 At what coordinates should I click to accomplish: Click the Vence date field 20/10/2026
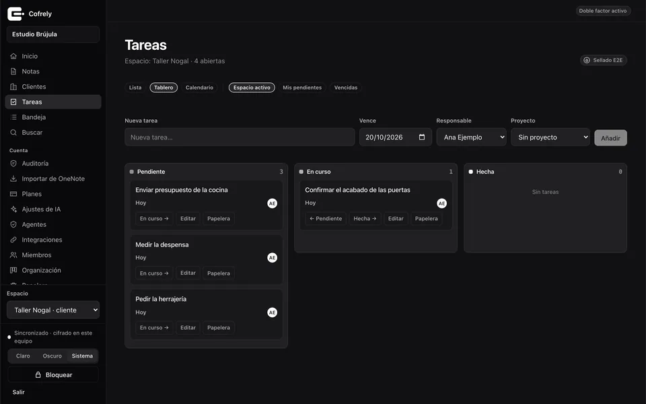395,137
